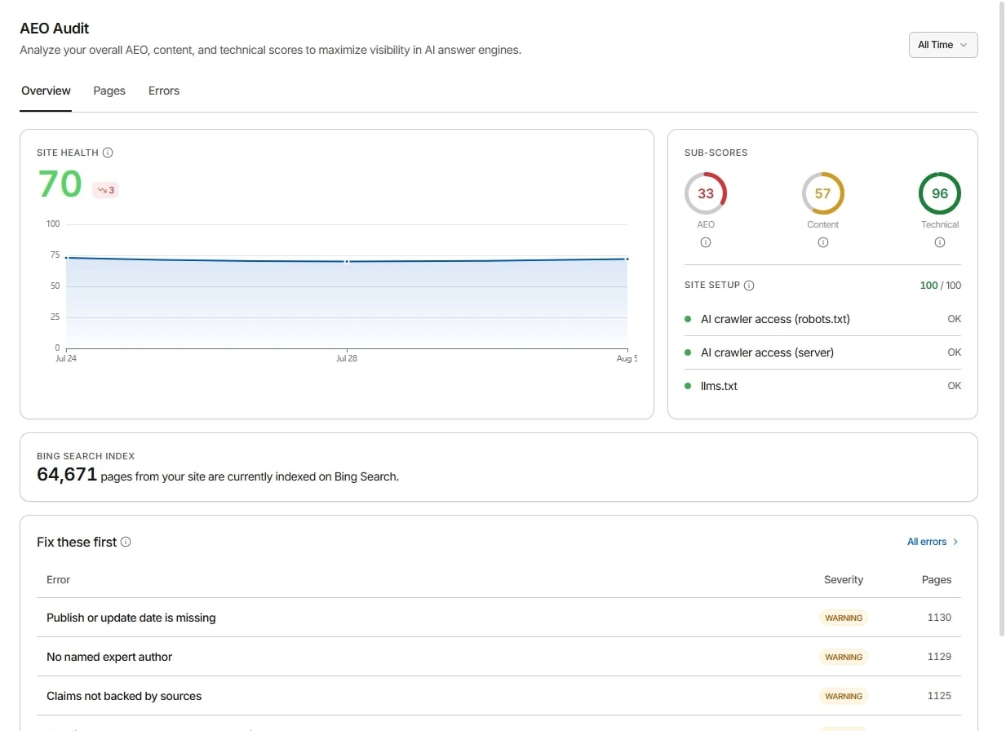Switch to the Pages tab
The width and height of the screenshot is (1006, 731).
coord(109,91)
